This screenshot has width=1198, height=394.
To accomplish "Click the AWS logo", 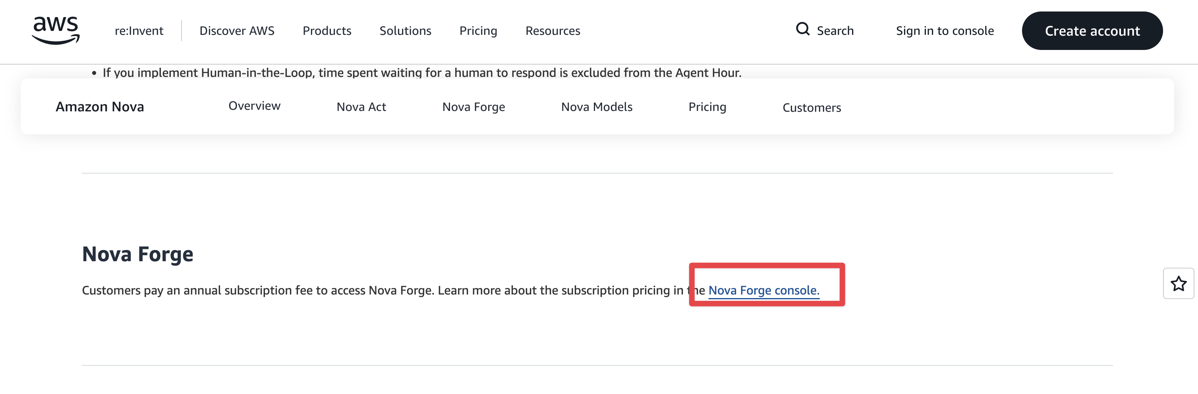I will 55,31.
